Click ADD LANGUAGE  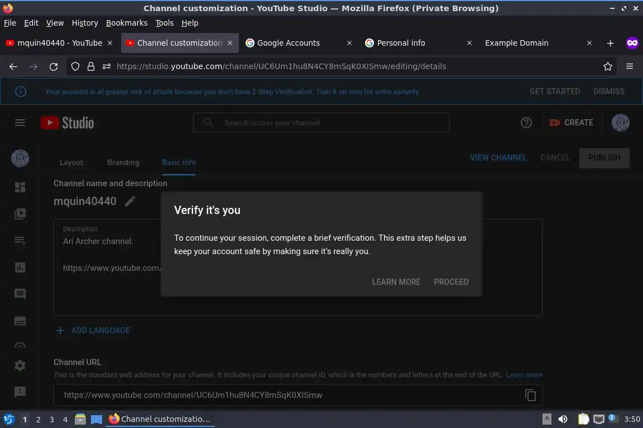[93, 330]
